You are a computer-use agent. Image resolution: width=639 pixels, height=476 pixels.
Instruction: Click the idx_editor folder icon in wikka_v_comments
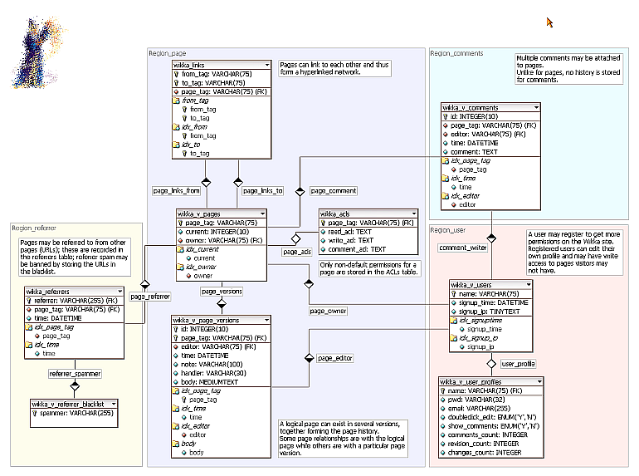point(446,196)
